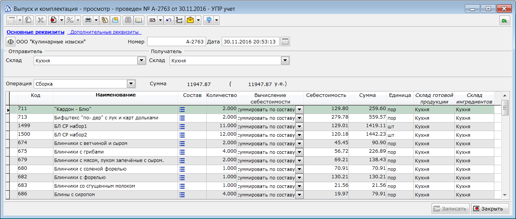516x219 pixels.
Task: Open the calendar picker next to date
Action: click(285, 41)
